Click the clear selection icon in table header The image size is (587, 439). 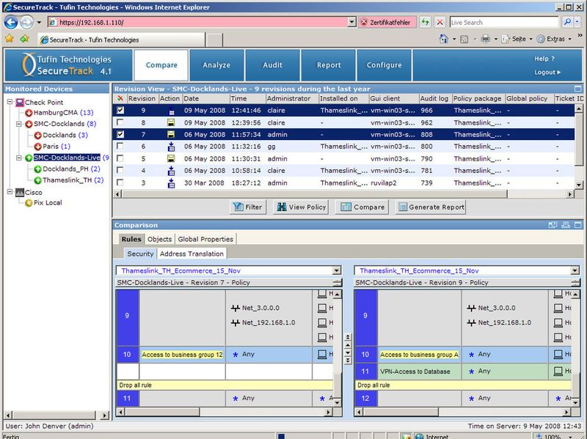pyautogui.click(x=120, y=98)
